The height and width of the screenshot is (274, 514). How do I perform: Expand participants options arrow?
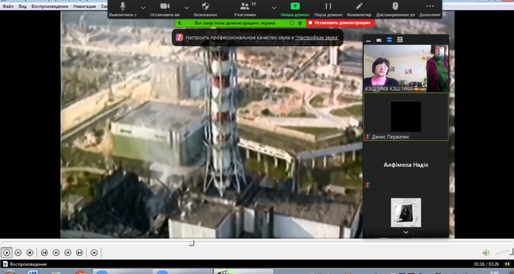pos(274,7)
